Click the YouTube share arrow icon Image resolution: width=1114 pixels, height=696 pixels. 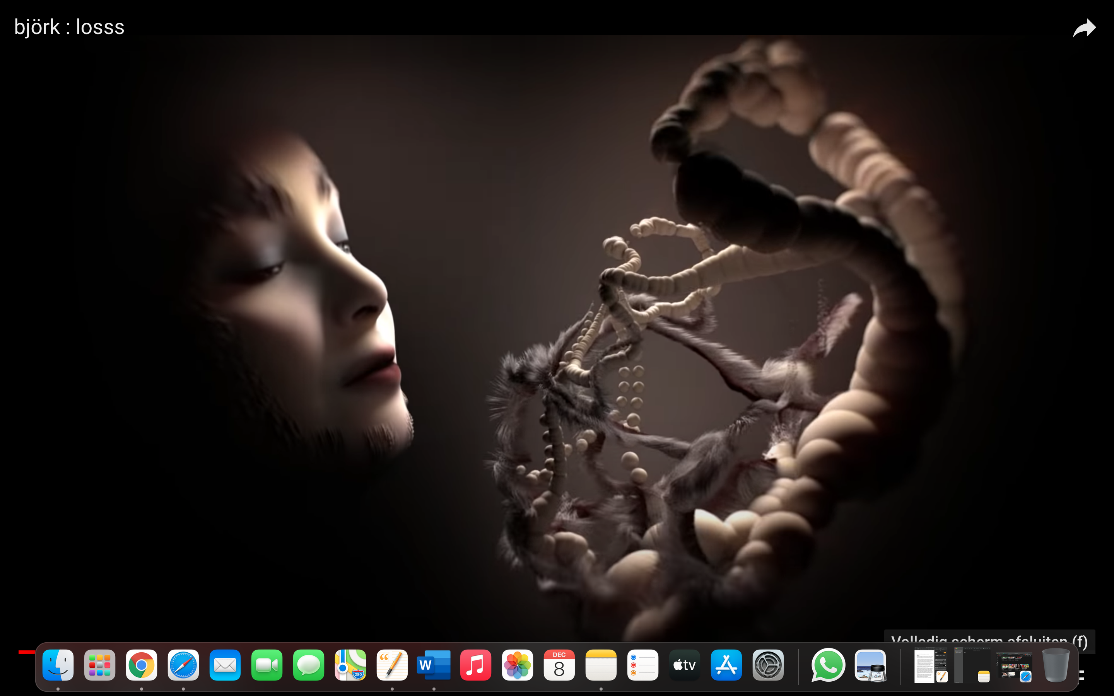tap(1084, 27)
